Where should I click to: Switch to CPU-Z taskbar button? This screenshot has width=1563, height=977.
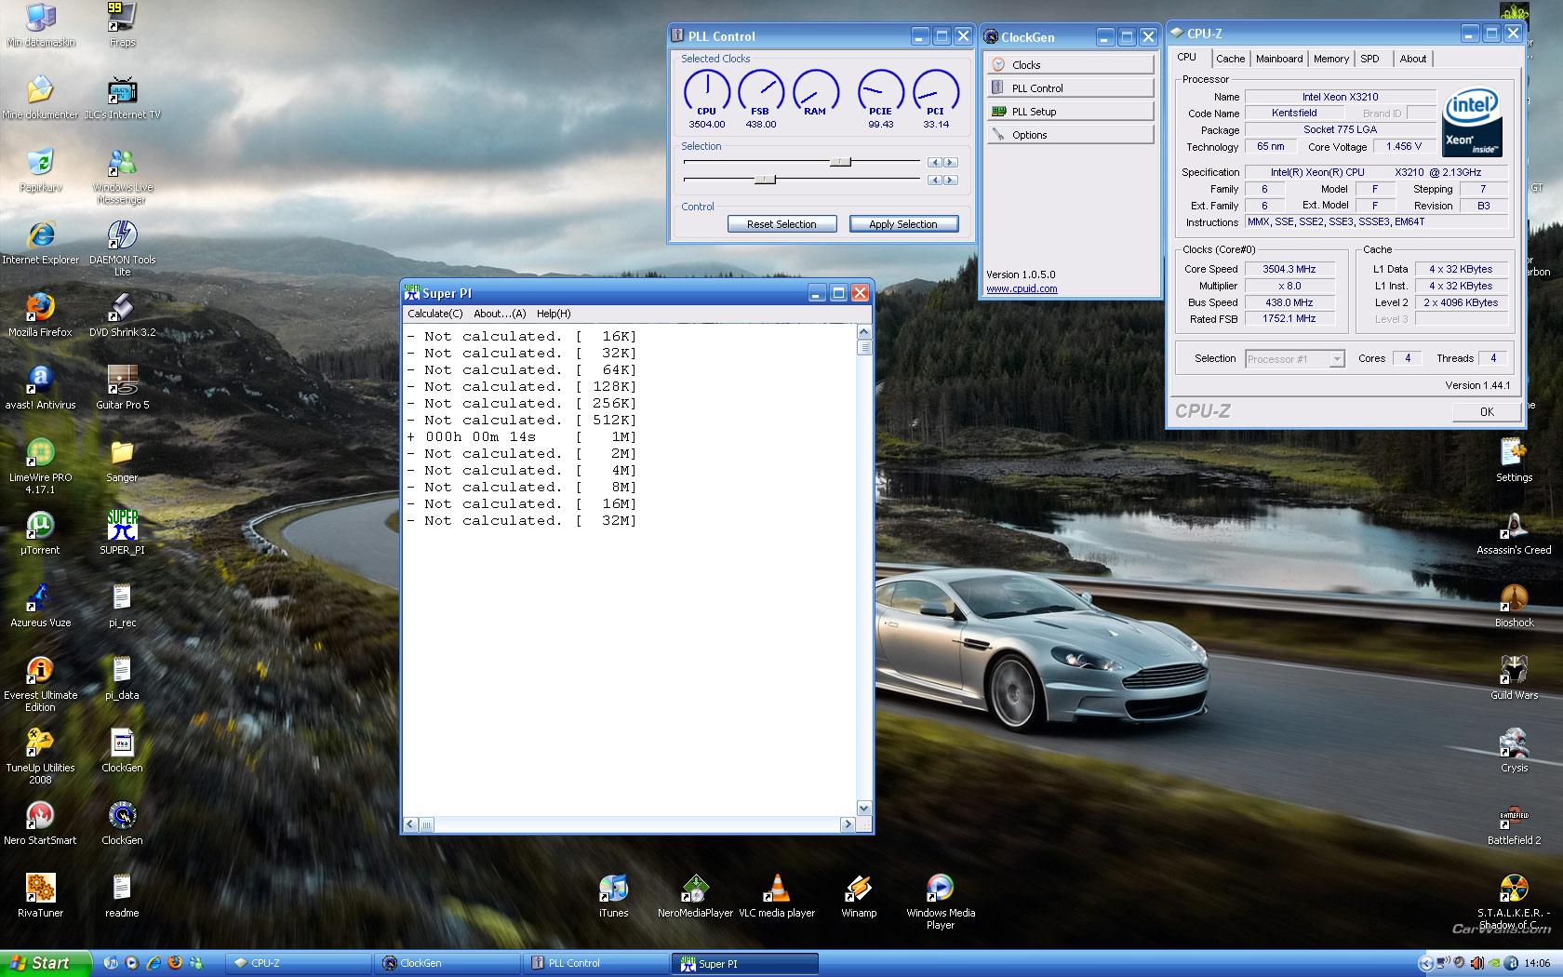(298, 963)
